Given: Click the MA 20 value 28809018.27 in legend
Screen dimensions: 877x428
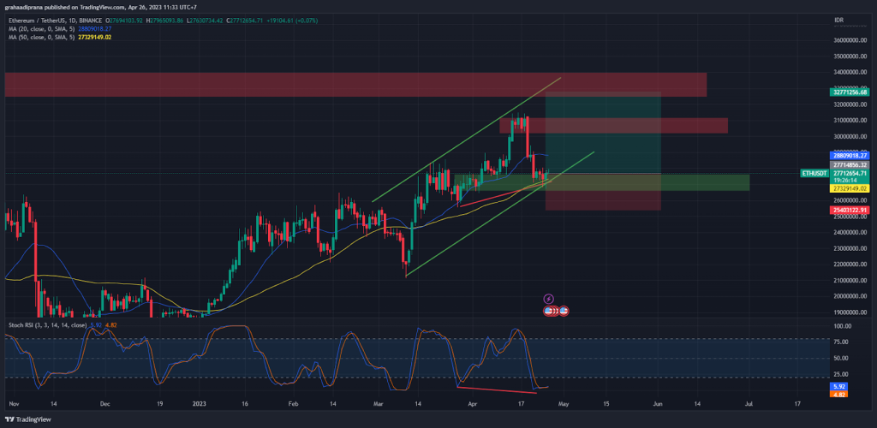Looking at the screenshot, I should point(94,28).
